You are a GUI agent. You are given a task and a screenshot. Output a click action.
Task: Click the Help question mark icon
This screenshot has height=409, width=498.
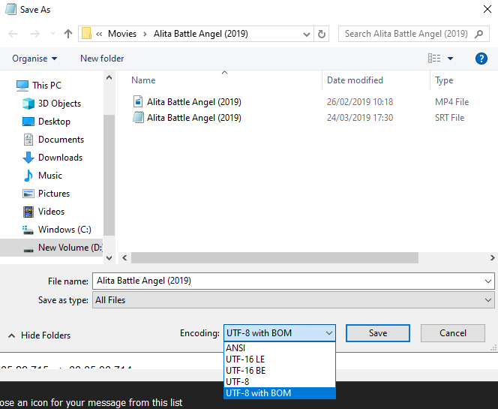481,59
